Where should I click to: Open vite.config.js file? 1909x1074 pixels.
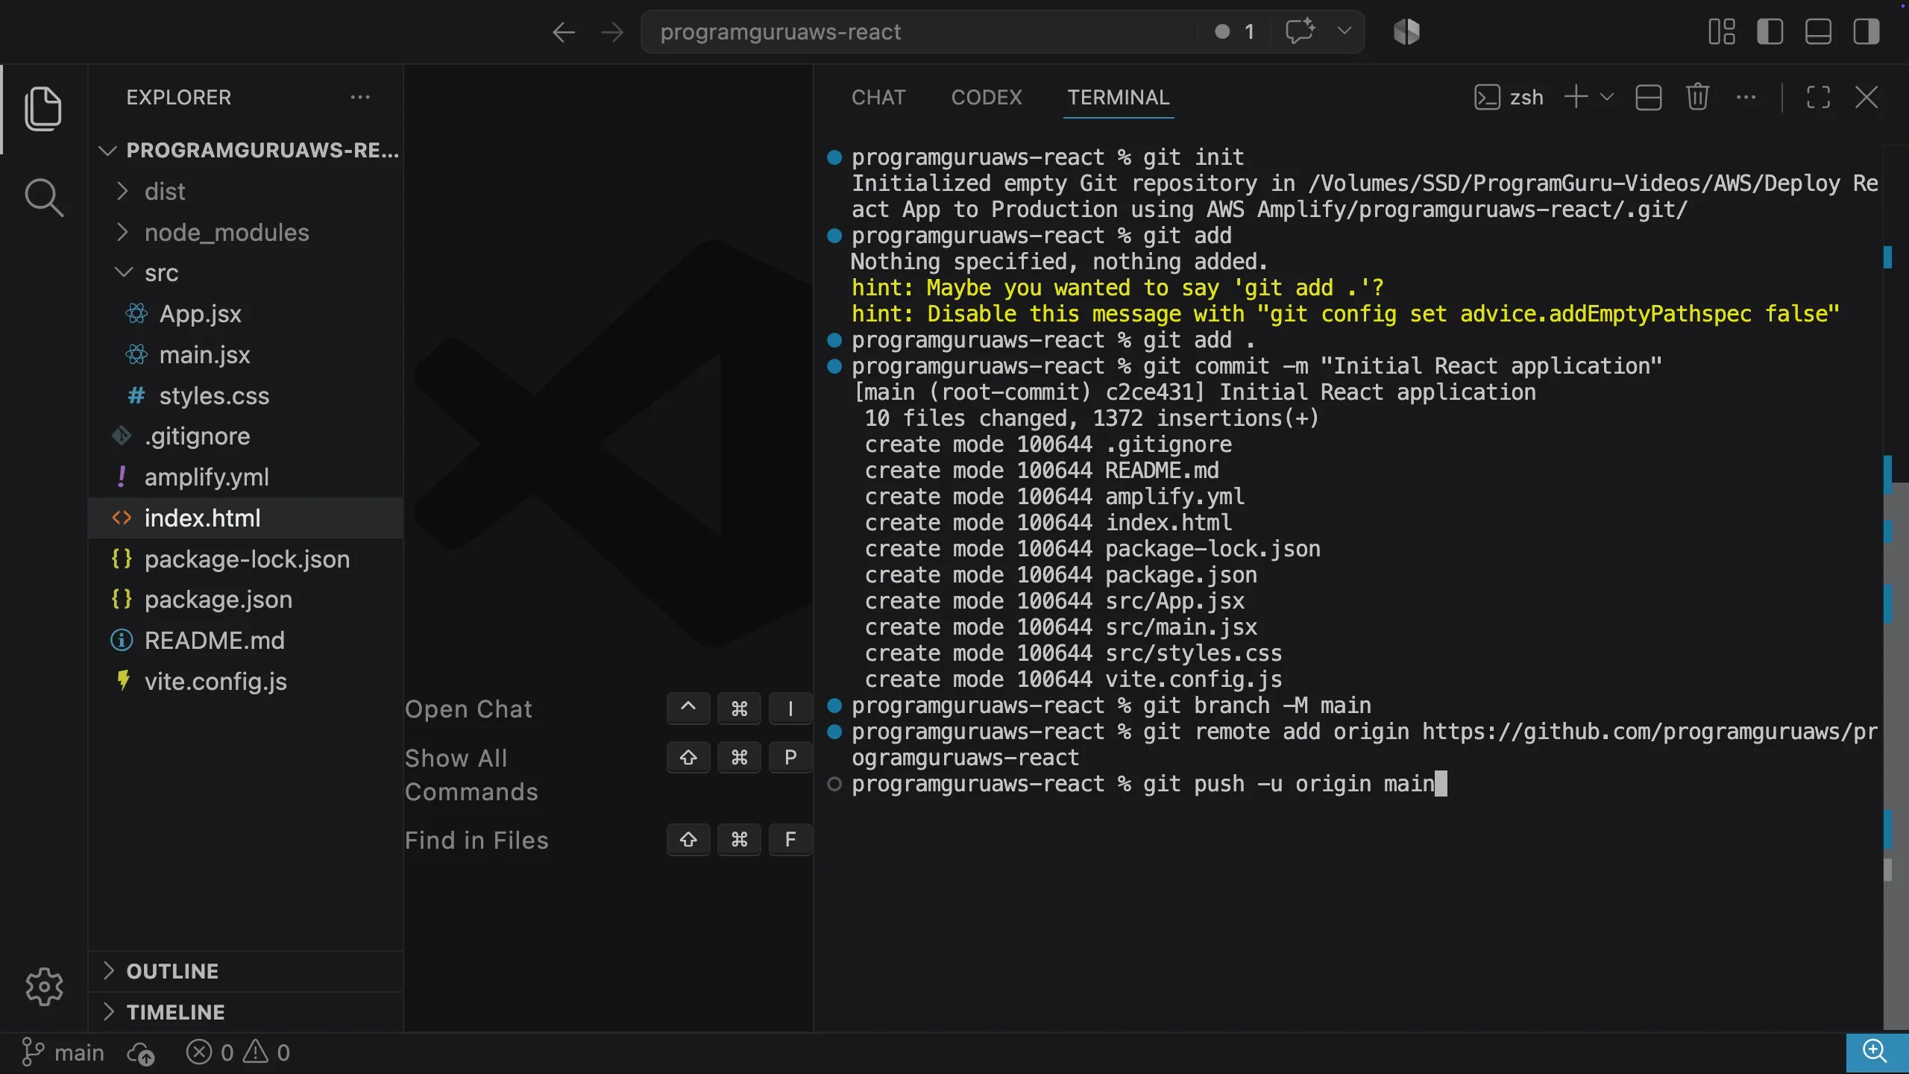pos(246,682)
